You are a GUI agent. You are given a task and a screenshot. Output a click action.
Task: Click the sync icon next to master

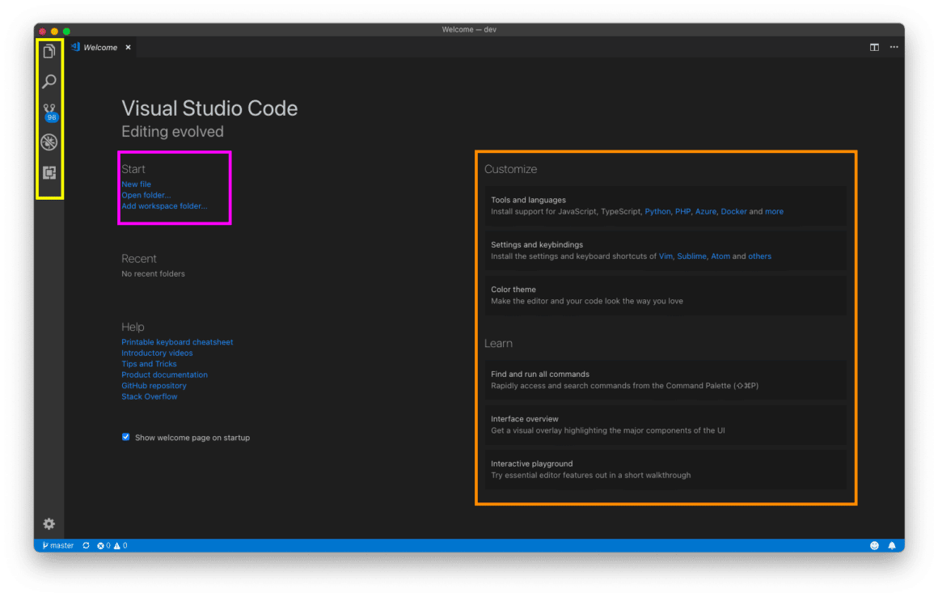coord(85,544)
